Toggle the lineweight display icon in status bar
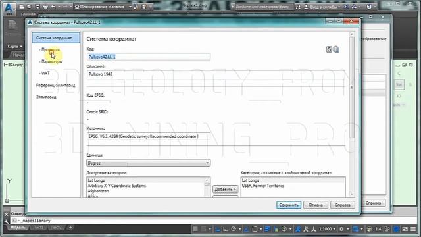The height and width of the screenshot is (237, 421). point(268,229)
